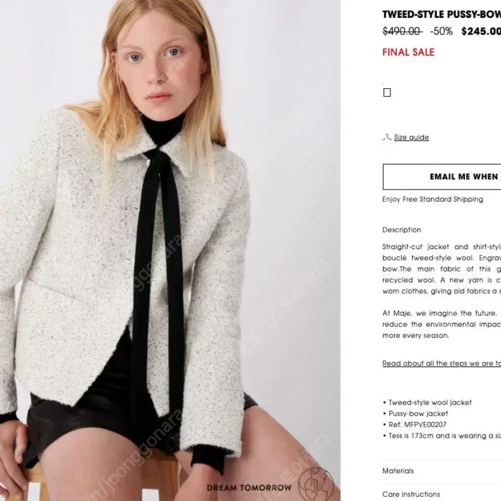Click the model product photo
Screen dimensions: 501x501
tap(170, 251)
